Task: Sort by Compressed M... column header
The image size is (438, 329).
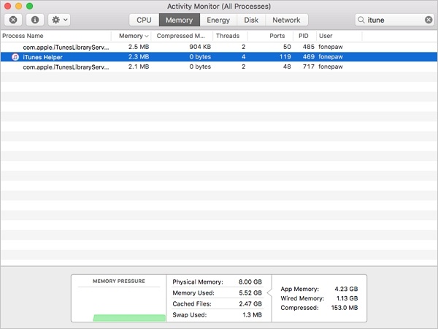Action: click(x=181, y=36)
